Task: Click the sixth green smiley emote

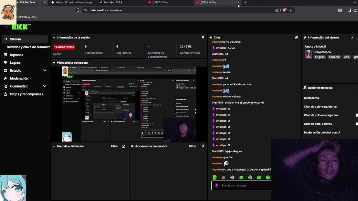Action: (x=259, y=177)
